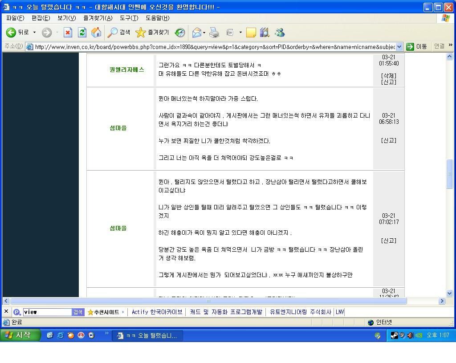The width and height of the screenshot is (456, 363).
Task: Click vertical scrollbar up arrow
Action: pyautogui.click(x=449, y=57)
